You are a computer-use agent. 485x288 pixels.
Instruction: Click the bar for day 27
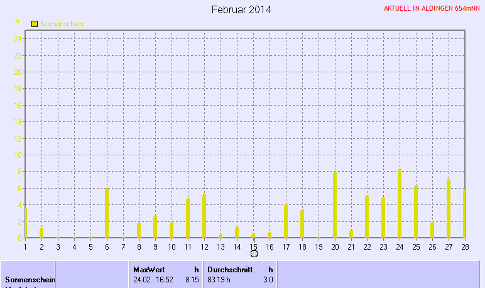449,209
